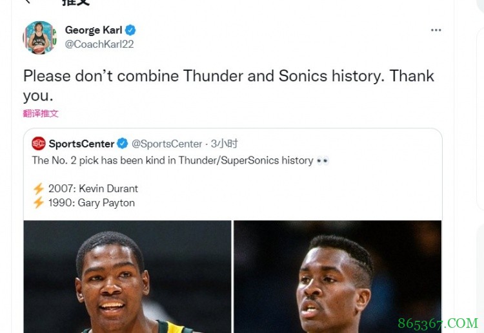Screen dimensions: 484x333
Task: Click lightning emoji beside 1990 Gary Payton
Action: pos(39,203)
